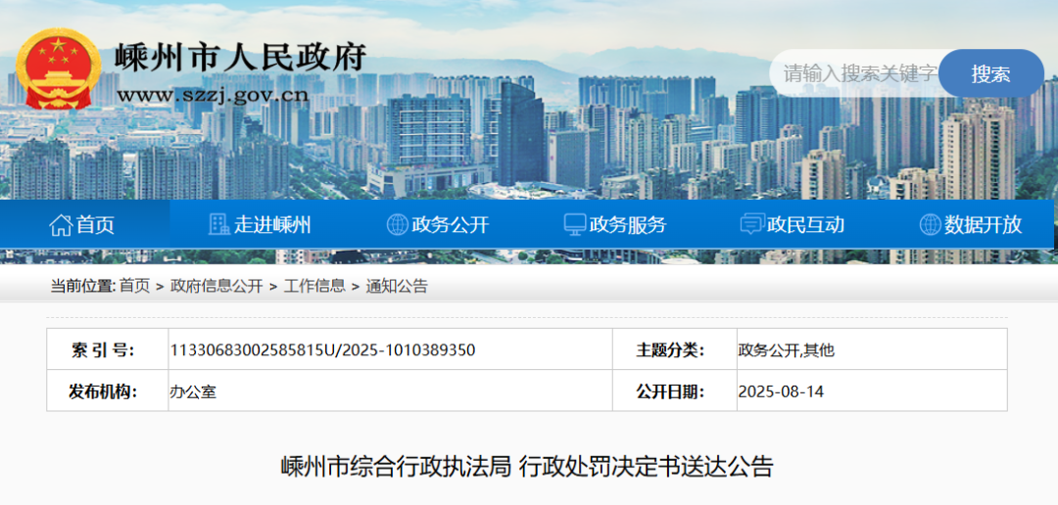Go to the 政务服务 navigation menu label

click(628, 225)
